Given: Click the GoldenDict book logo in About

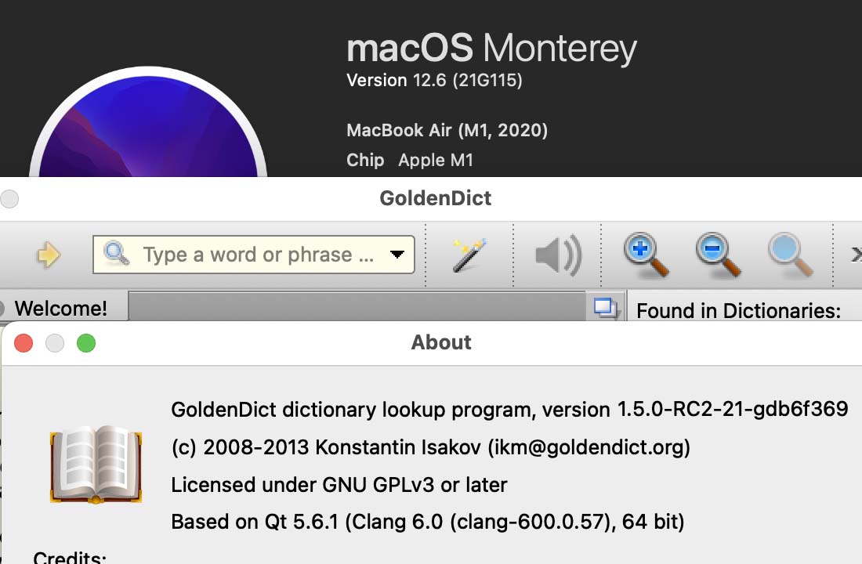Looking at the screenshot, I should click(95, 464).
